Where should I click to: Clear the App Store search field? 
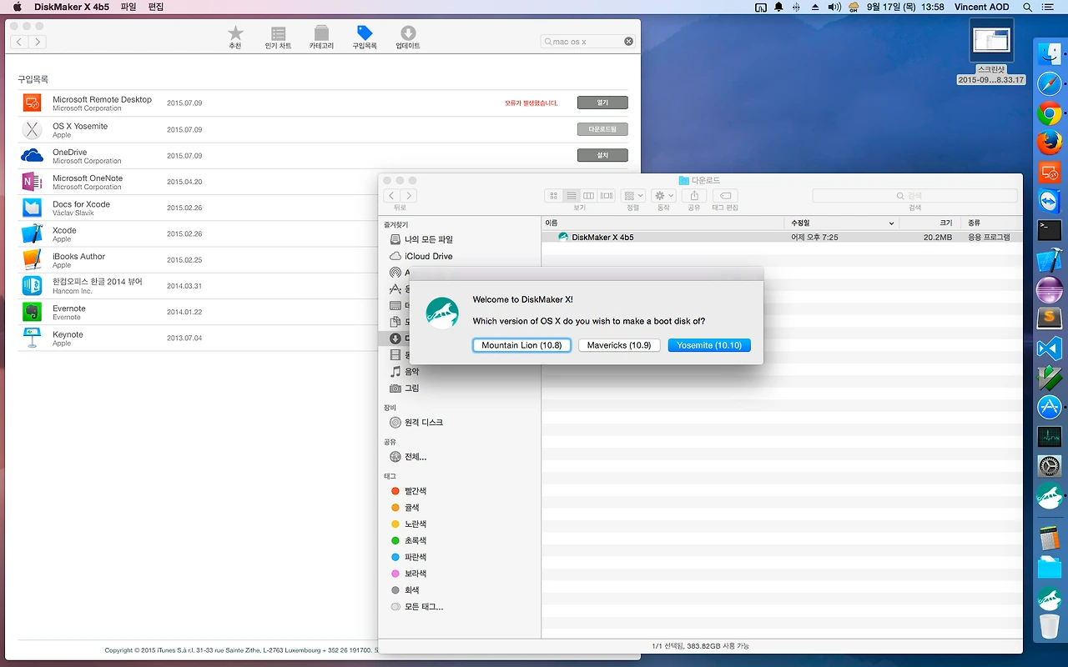pyautogui.click(x=628, y=42)
